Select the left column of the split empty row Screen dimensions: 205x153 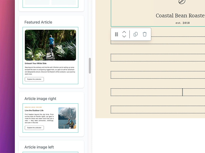click(x=146, y=92)
